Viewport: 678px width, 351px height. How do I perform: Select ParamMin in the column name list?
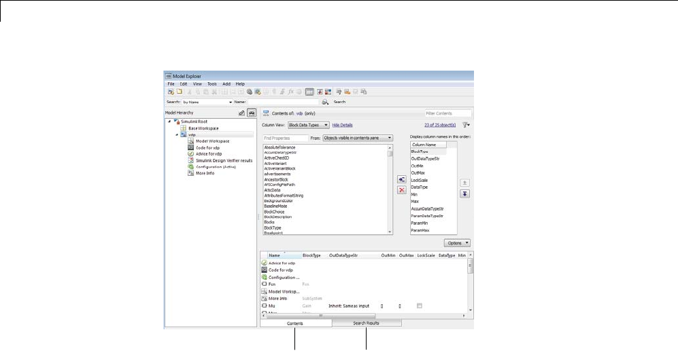tap(420, 223)
